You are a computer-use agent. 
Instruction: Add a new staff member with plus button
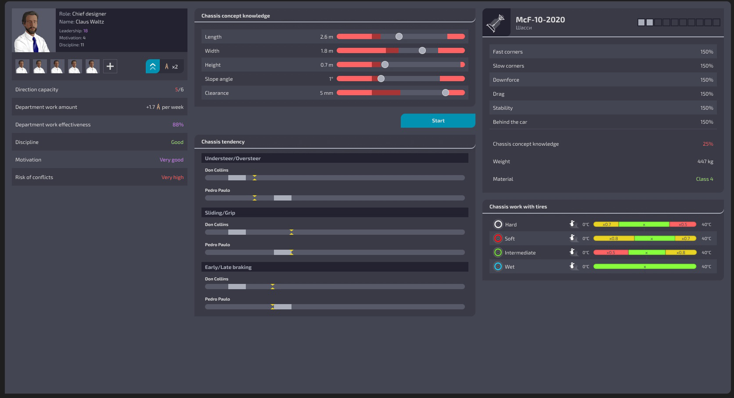pyautogui.click(x=110, y=66)
